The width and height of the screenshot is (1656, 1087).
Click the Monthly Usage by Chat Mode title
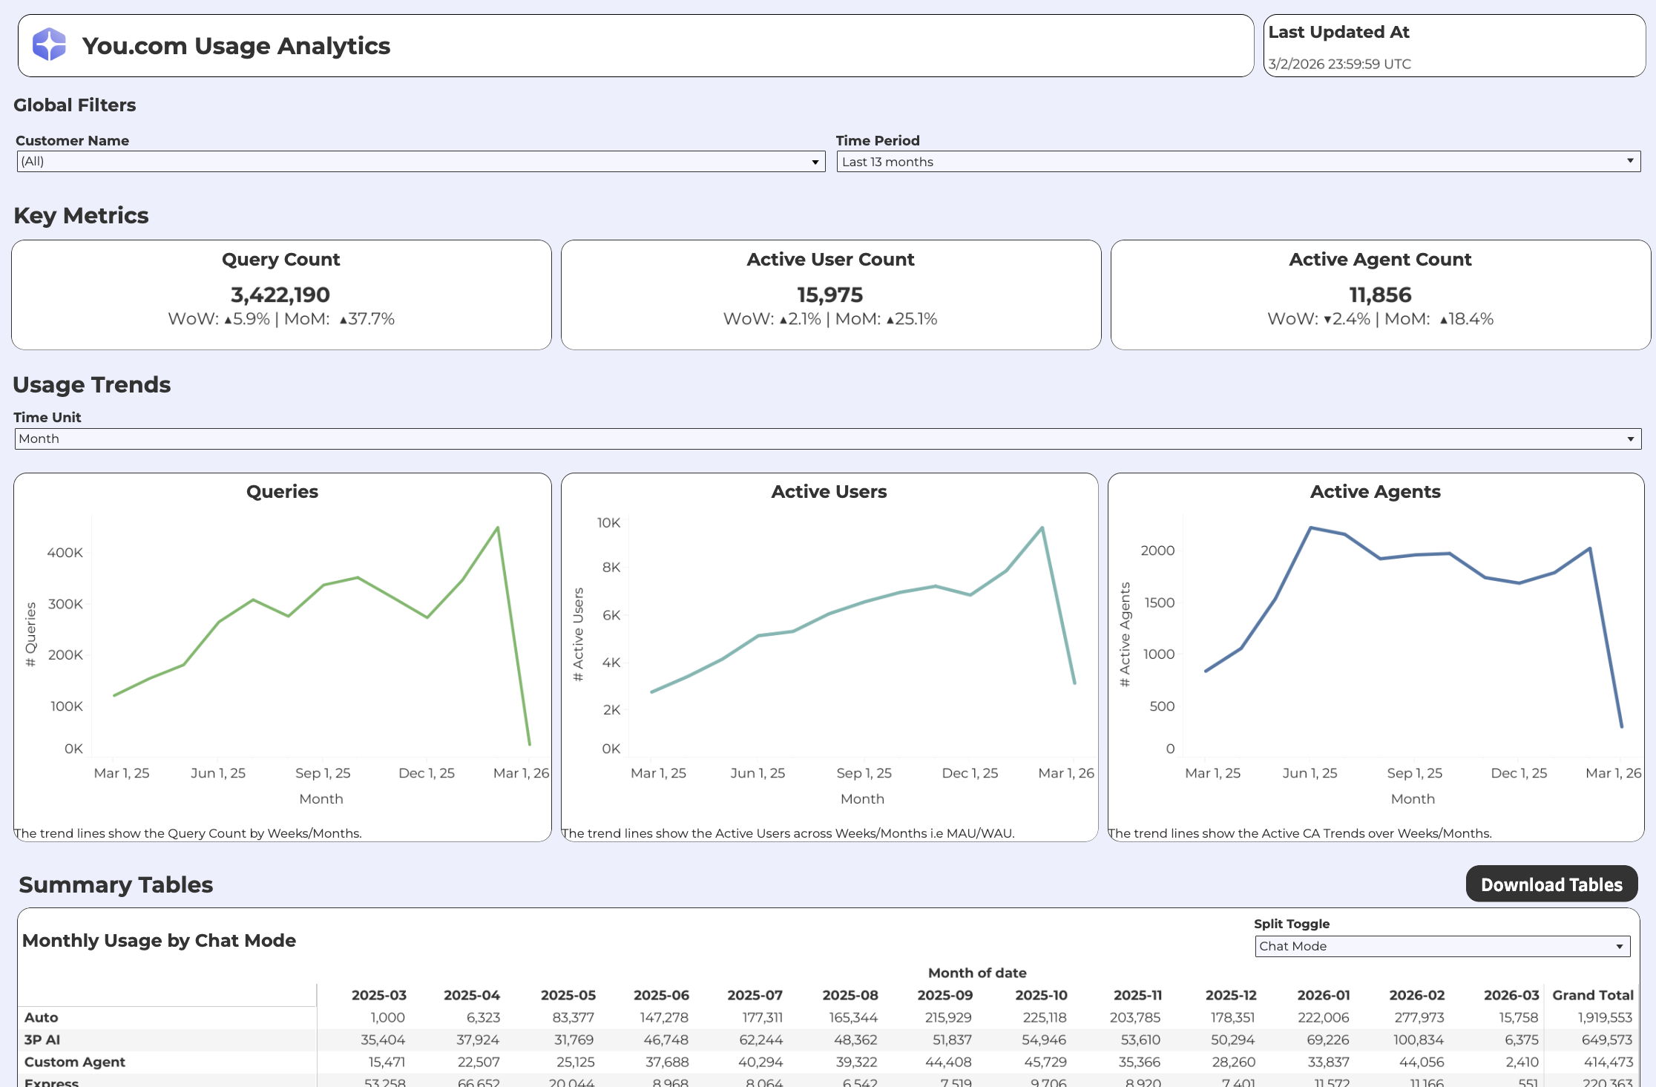coord(159,940)
